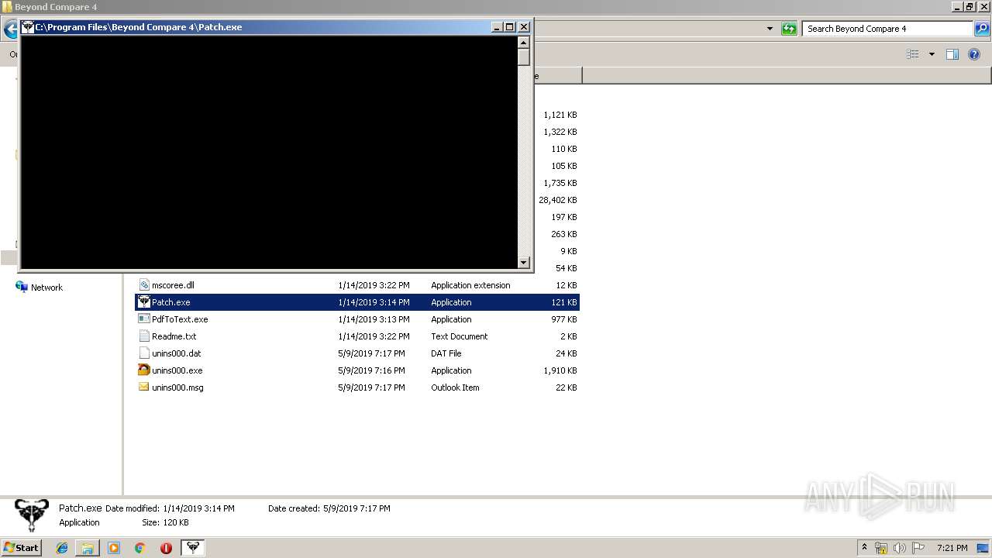The width and height of the screenshot is (992, 558).
Task: Click the Text Document type cell
Action: [x=459, y=336]
